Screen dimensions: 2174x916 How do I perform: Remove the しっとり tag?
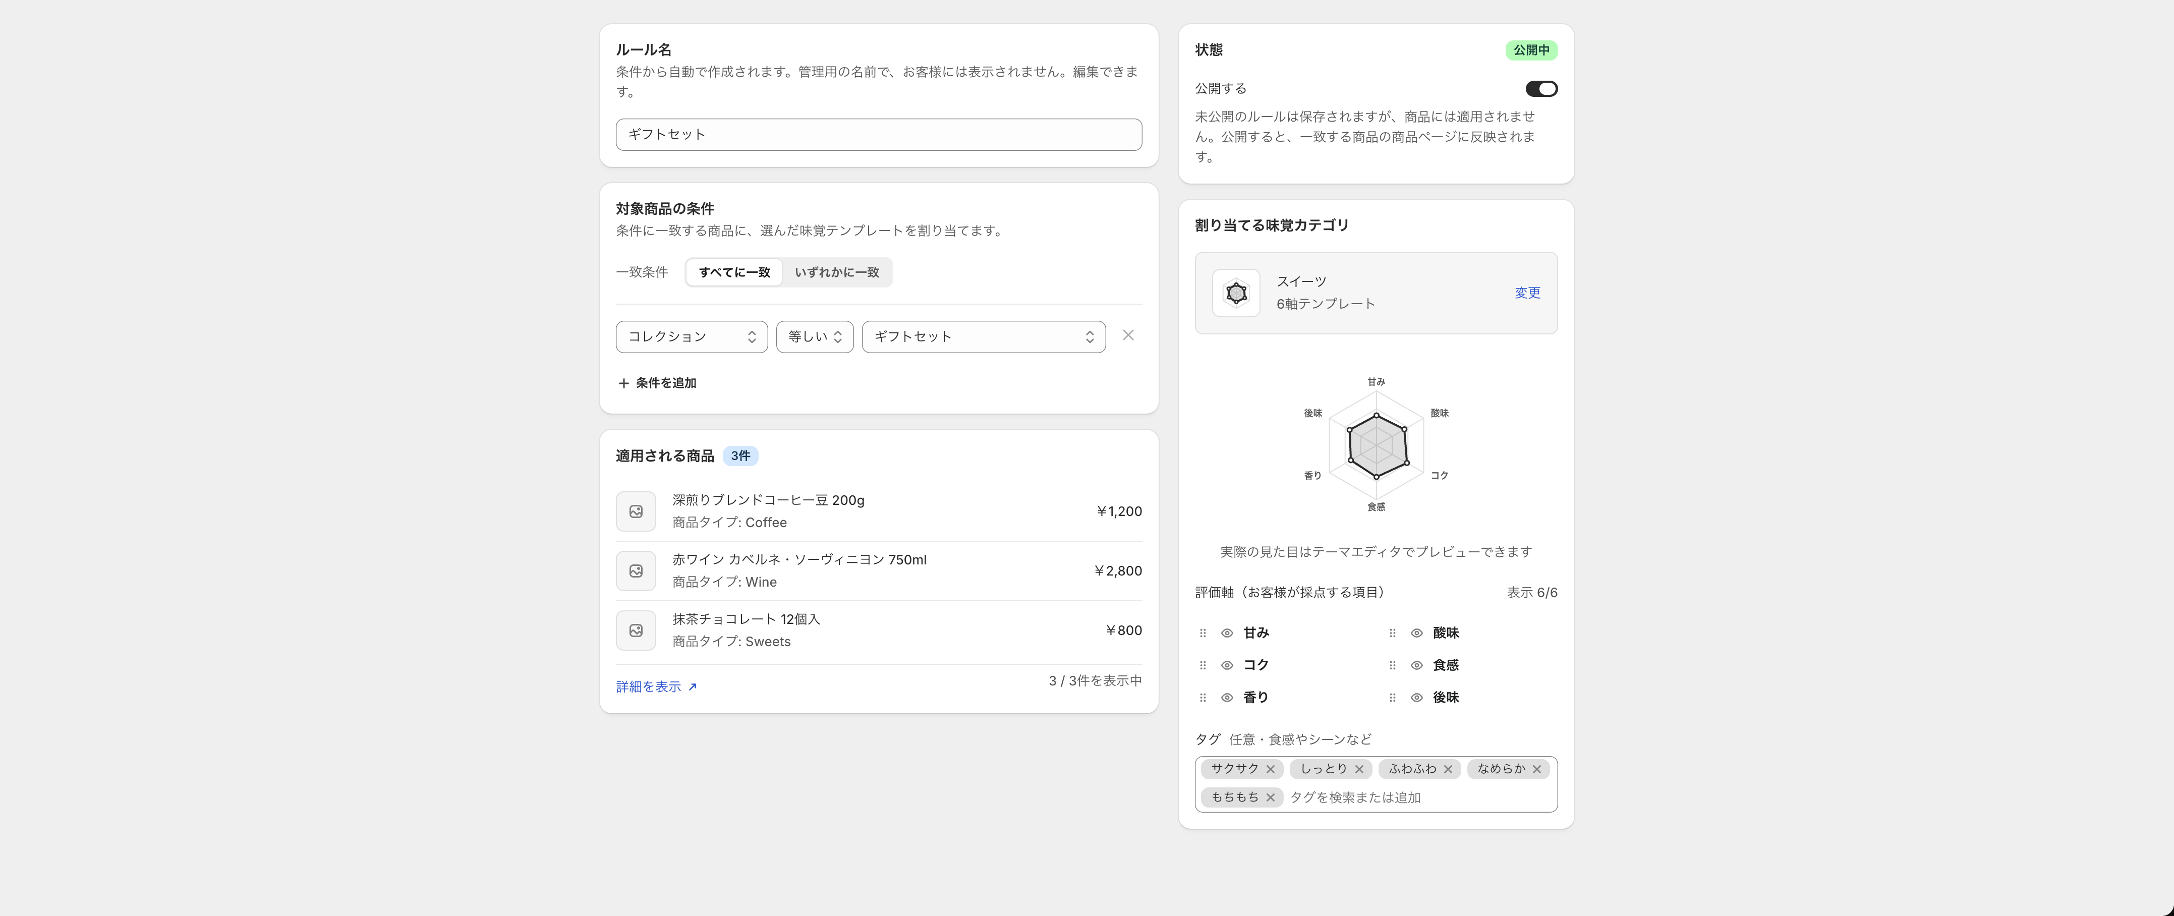click(x=1359, y=769)
